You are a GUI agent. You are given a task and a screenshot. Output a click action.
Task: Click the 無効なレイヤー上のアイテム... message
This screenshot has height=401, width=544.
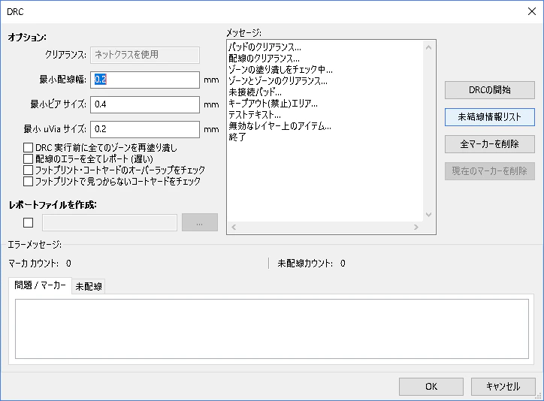pos(280,126)
